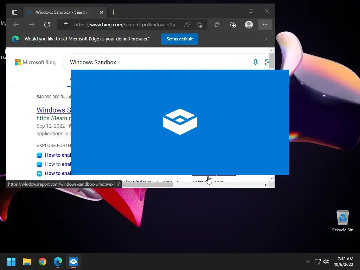Refresh the Bing search page
Image resolution: width=360 pixels, height=270 pixels.
(x=47, y=25)
